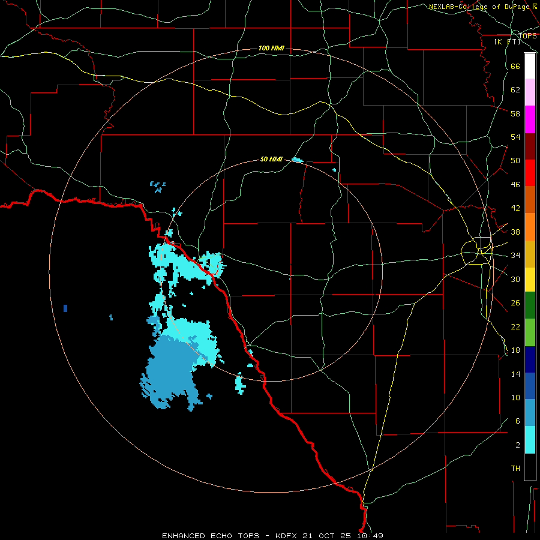Click the "6" legend value
540x540 pixels.
(x=517, y=421)
